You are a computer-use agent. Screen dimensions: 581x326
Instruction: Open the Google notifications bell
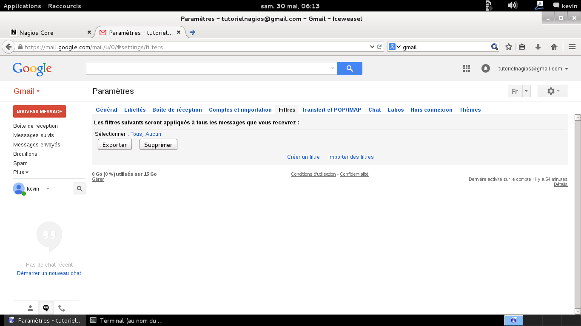tap(486, 68)
